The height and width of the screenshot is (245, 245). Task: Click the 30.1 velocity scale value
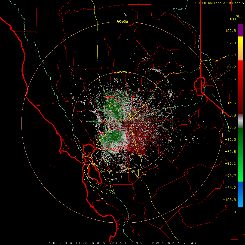pos(232,91)
